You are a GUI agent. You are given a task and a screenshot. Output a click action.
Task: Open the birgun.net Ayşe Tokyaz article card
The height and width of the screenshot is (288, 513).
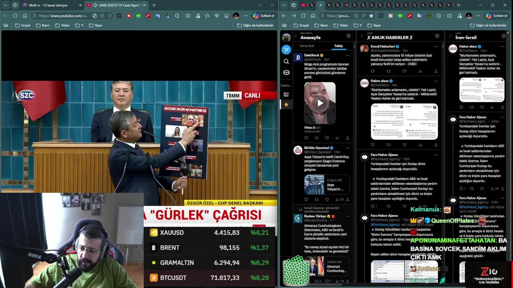[x=327, y=184]
